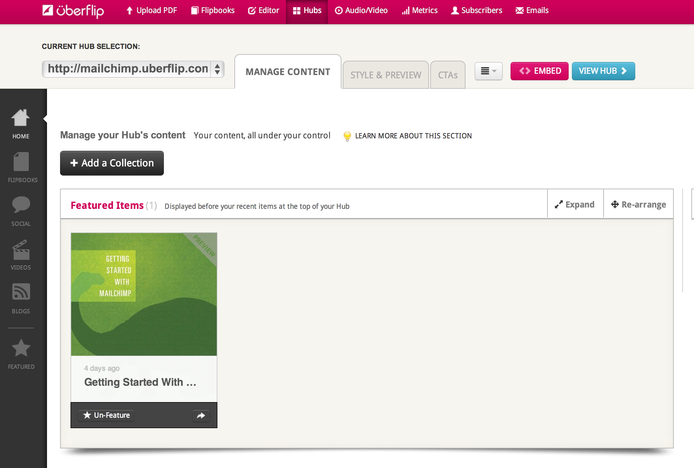Image resolution: width=694 pixels, height=468 pixels.
Task: Go to the Editor page
Action: tap(263, 10)
